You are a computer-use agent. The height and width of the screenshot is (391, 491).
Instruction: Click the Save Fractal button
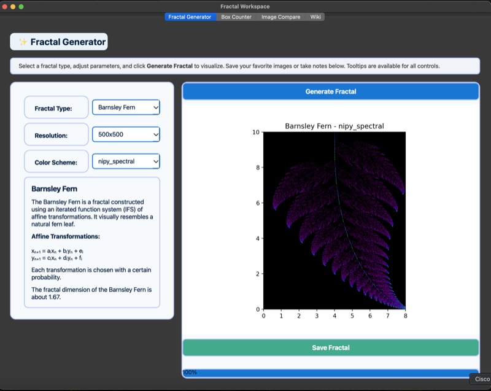tap(331, 347)
